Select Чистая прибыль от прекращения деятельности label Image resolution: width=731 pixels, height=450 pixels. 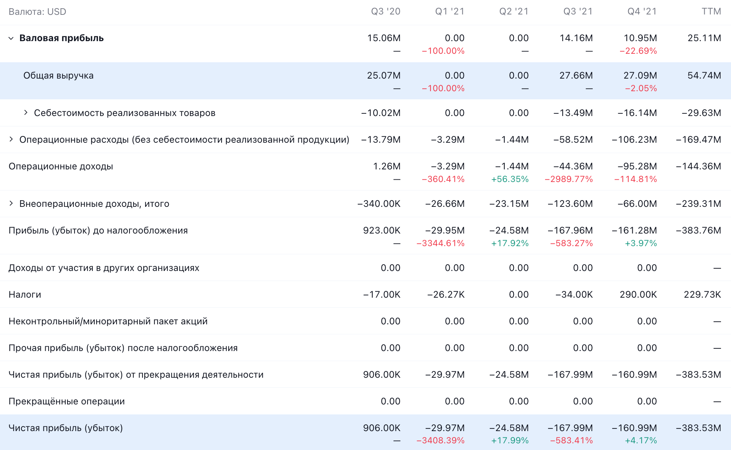(136, 375)
